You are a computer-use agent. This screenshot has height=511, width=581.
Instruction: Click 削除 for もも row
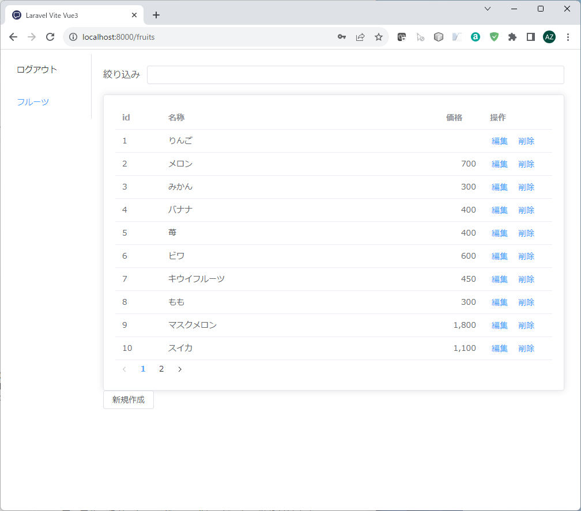click(x=526, y=302)
